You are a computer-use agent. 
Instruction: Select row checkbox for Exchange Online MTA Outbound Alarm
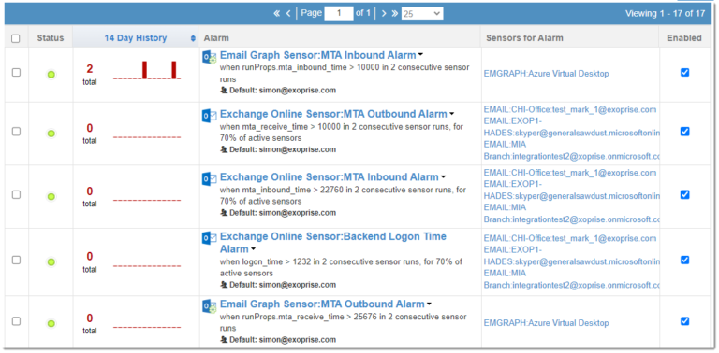16,132
